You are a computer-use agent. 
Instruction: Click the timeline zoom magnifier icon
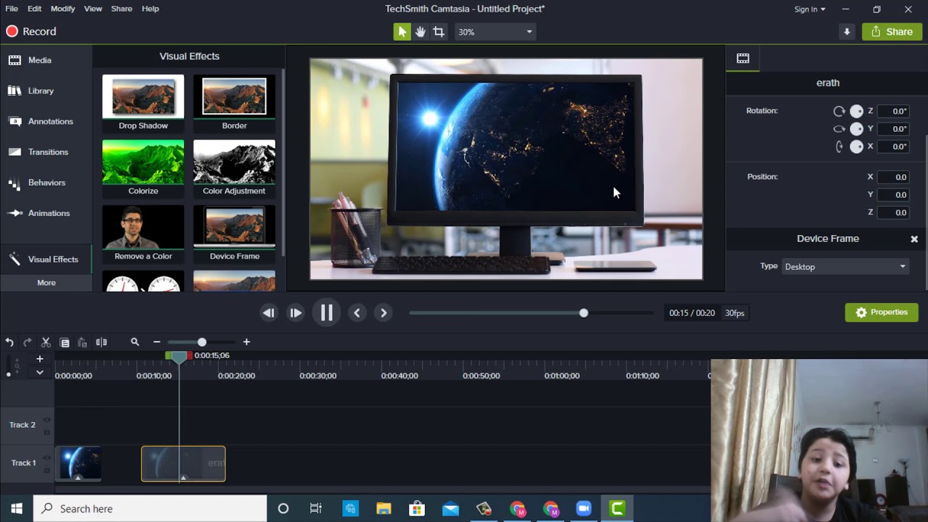(x=135, y=342)
